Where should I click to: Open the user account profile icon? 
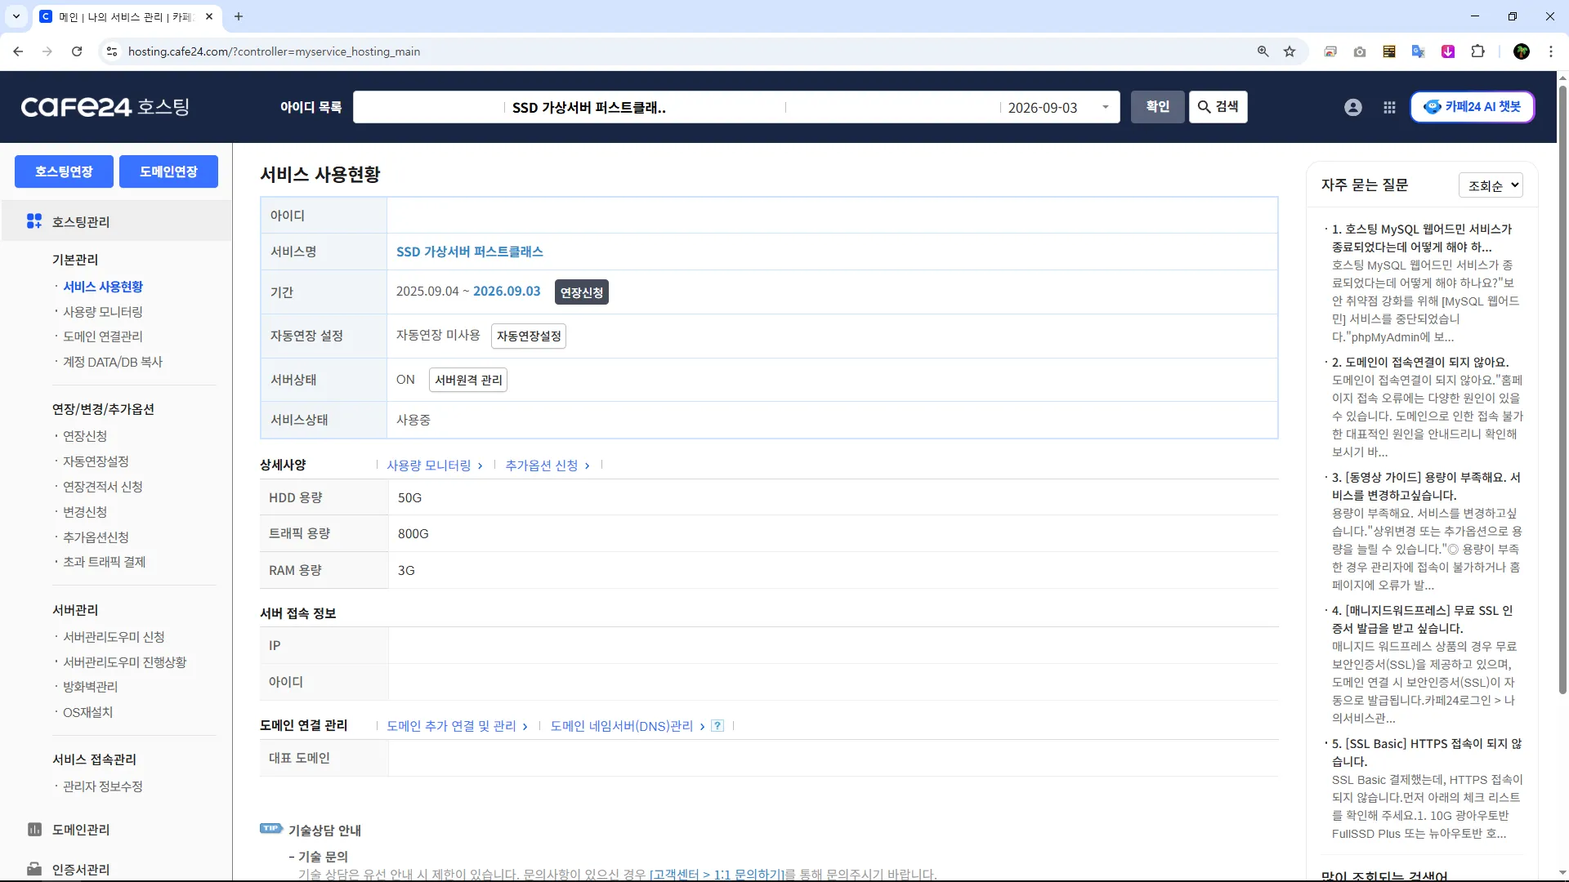1353,107
